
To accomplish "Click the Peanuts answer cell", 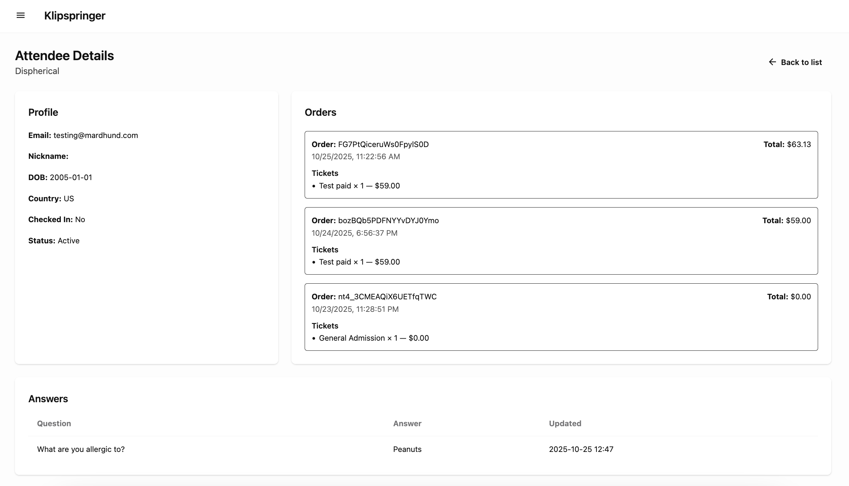I will tap(407, 449).
